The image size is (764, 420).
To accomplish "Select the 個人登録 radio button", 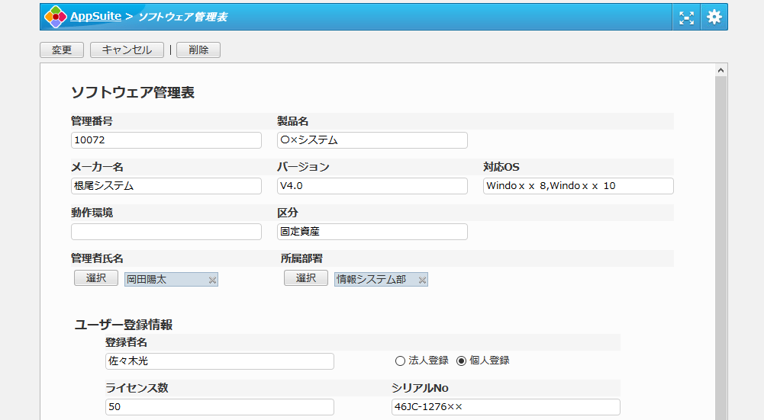I will pyautogui.click(x=461, y=361).
